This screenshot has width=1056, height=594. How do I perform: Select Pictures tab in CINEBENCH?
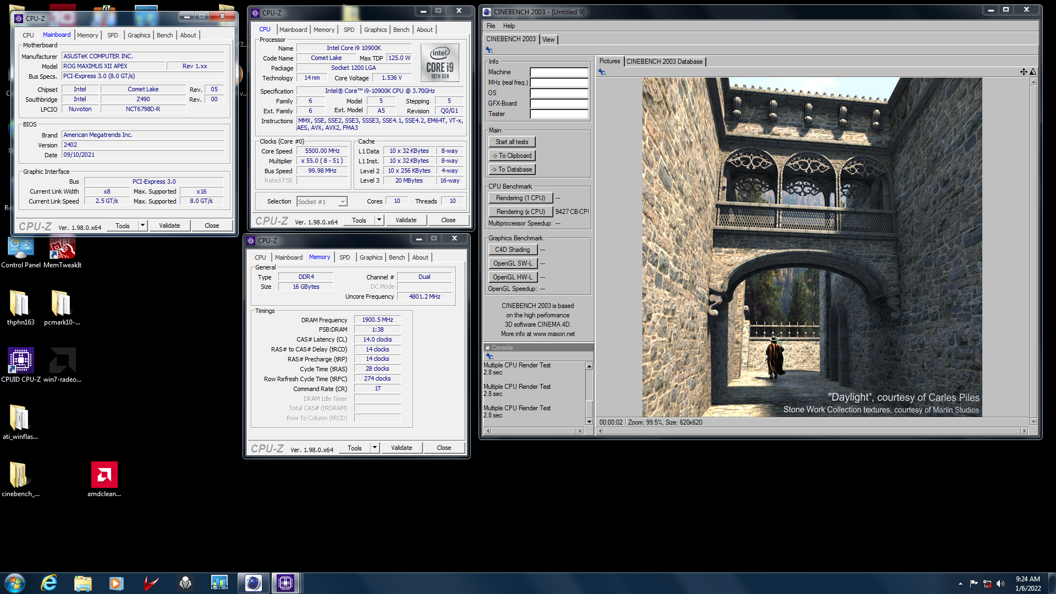[609, 61]
